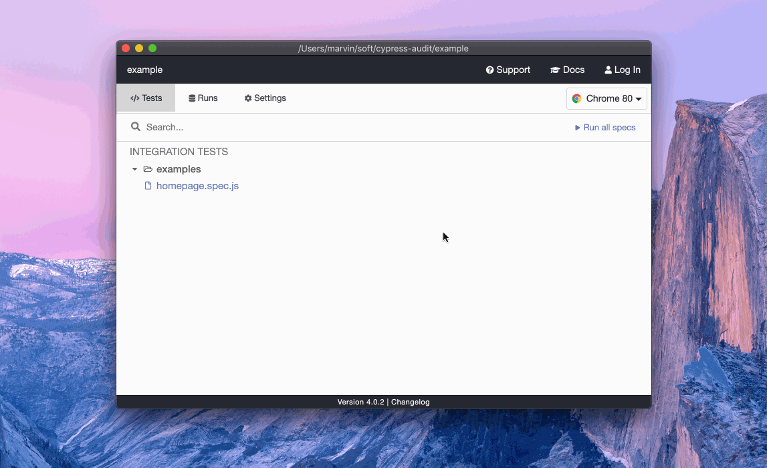The width and height of the screenshot is (767, 468).
Task: Collapse the examples folder arrow
Action: point(134,169)
